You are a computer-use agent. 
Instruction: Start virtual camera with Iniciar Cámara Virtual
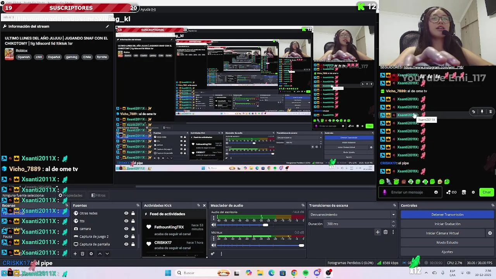click(x=443, y=233)
